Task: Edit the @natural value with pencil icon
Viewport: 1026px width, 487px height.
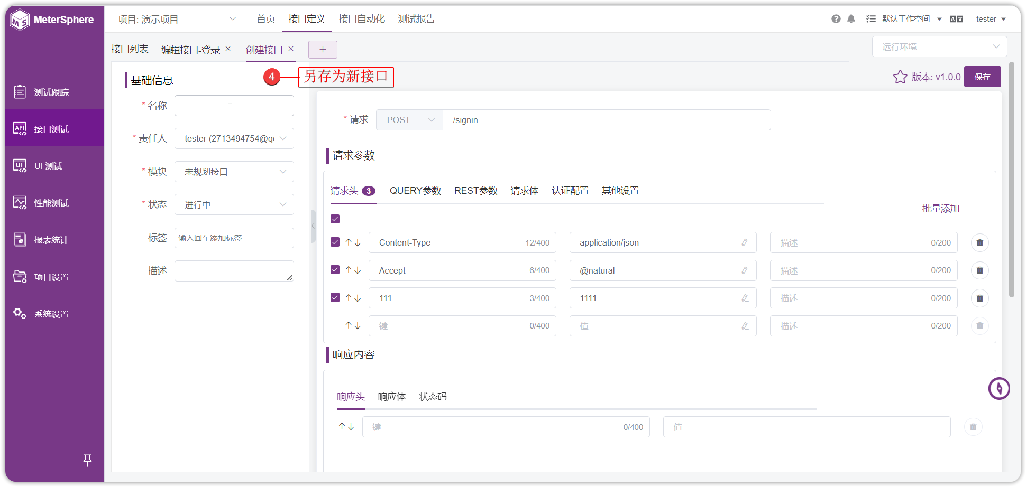Action: tap(745, 270)
